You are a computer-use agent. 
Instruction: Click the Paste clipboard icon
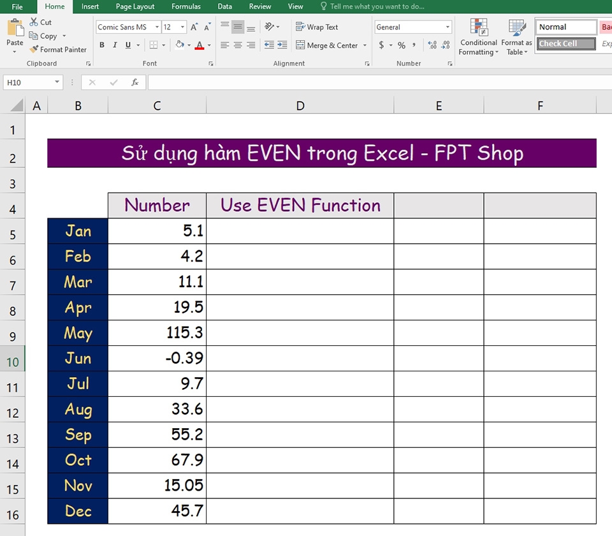click(x=15, y=27)
